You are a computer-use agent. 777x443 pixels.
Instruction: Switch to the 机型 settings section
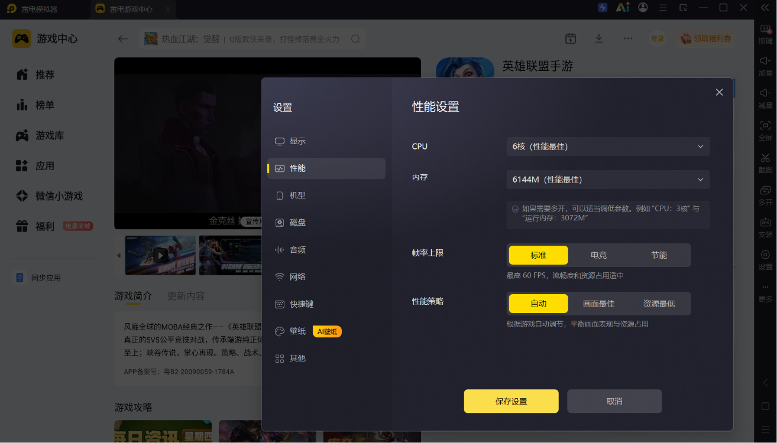click(326, 196)
